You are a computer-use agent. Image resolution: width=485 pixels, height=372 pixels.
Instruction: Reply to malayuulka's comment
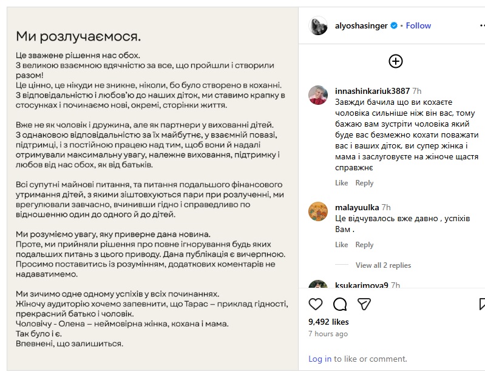pos(364,245)
